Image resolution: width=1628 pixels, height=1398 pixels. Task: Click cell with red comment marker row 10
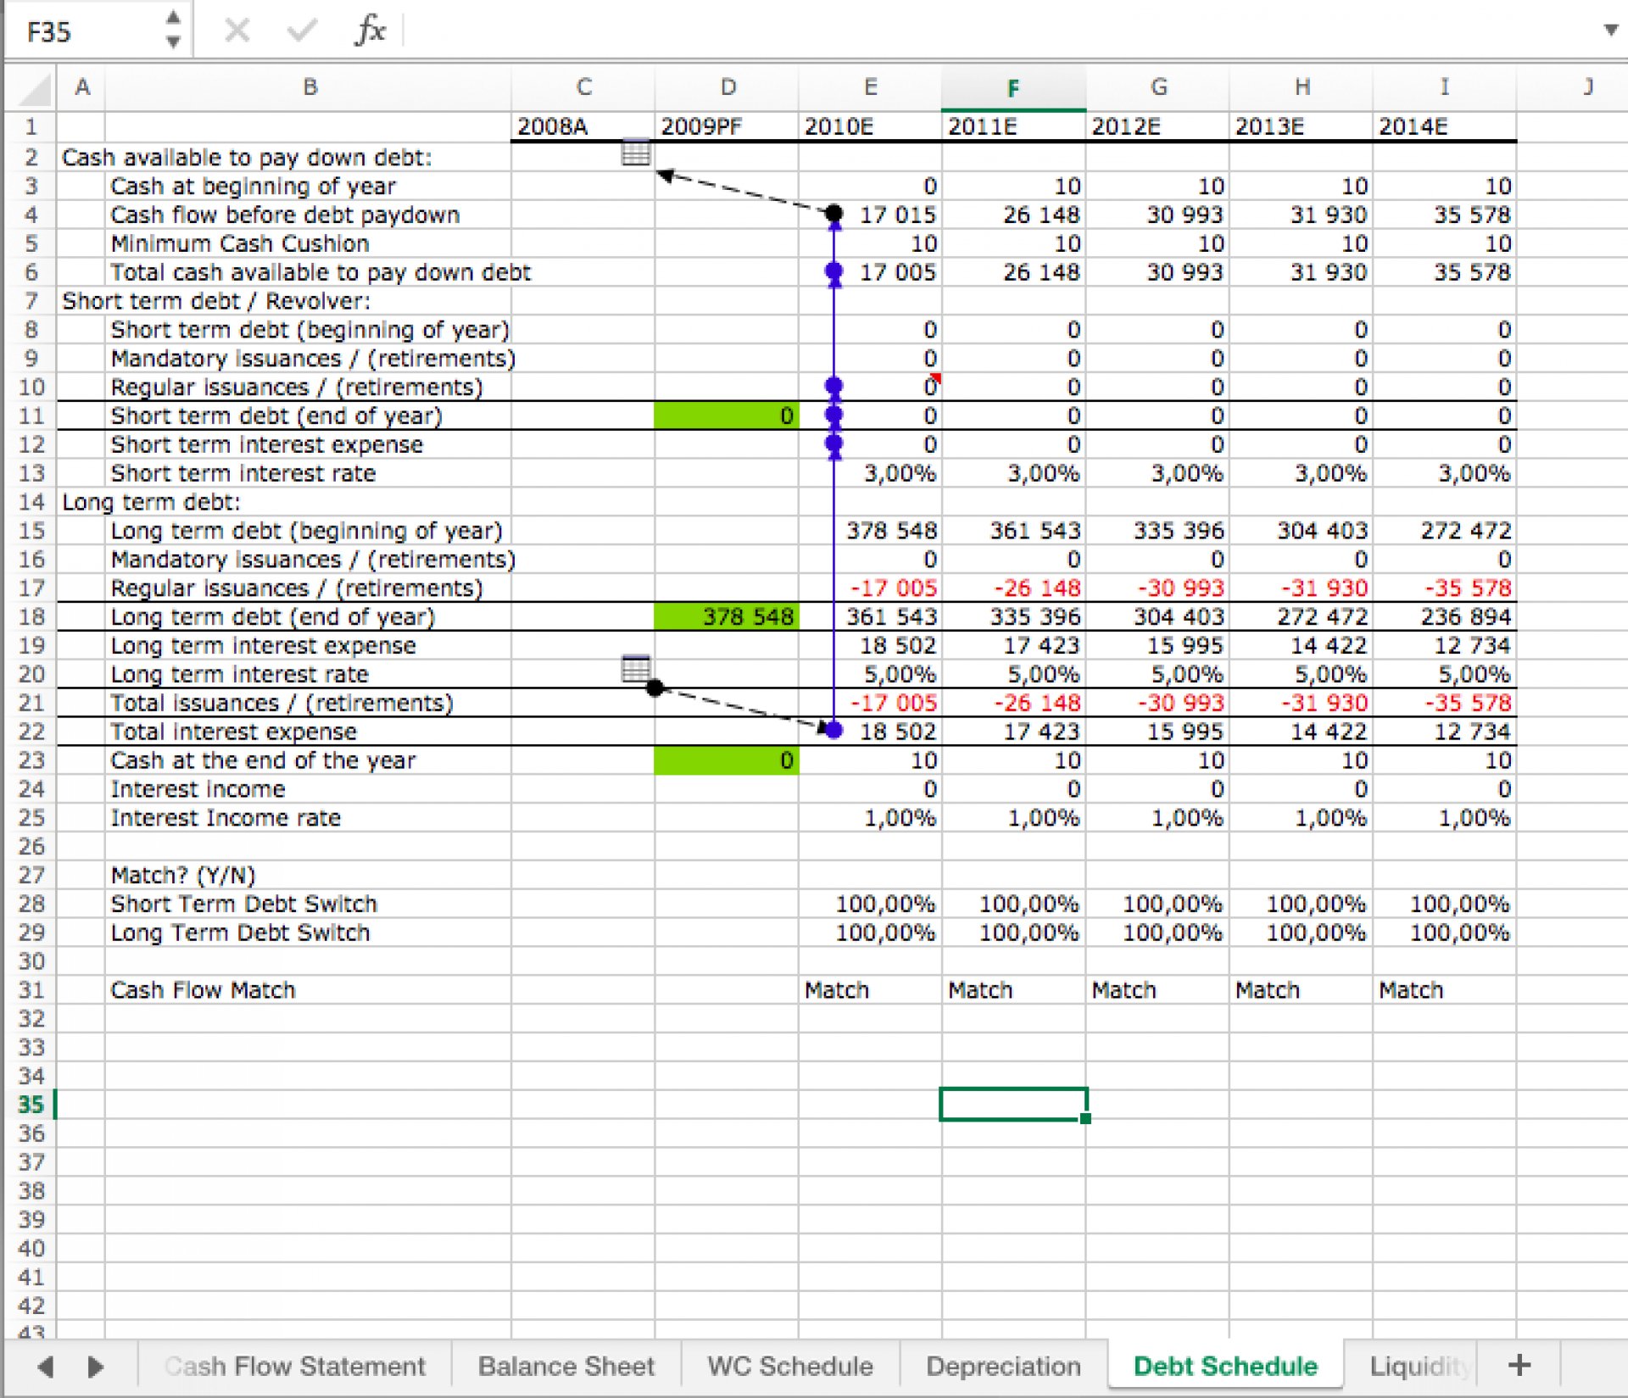click(x=870, y=387)
